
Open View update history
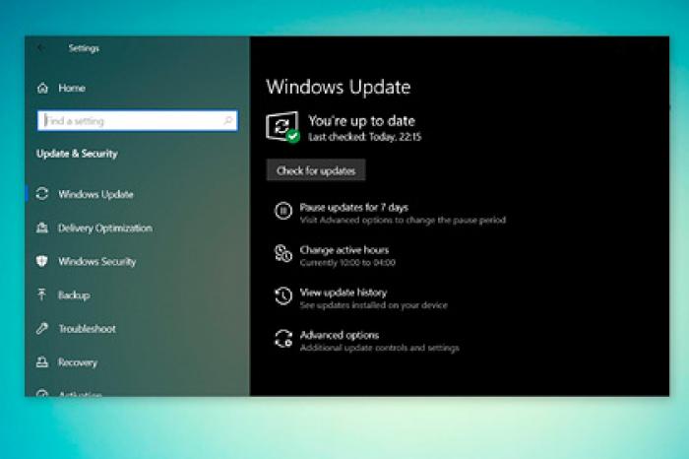pyautogui.click(x=344, y=293)
